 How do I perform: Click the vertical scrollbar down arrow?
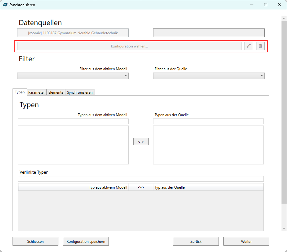click(284, 228)
